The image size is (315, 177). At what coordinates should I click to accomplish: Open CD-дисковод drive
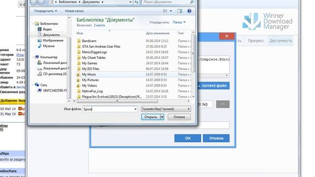click(55, 74)
